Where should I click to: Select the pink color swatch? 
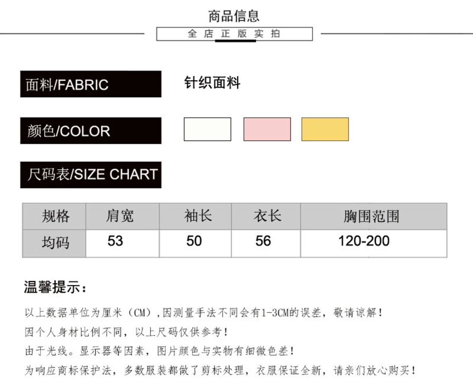[x=267, y=129]
